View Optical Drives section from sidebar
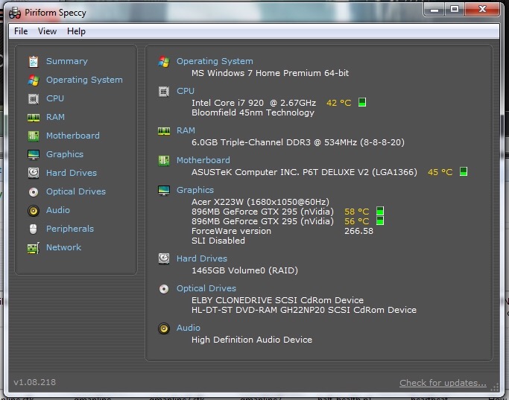This screenshot has width=509, height=400. click(x=76, y=191)
